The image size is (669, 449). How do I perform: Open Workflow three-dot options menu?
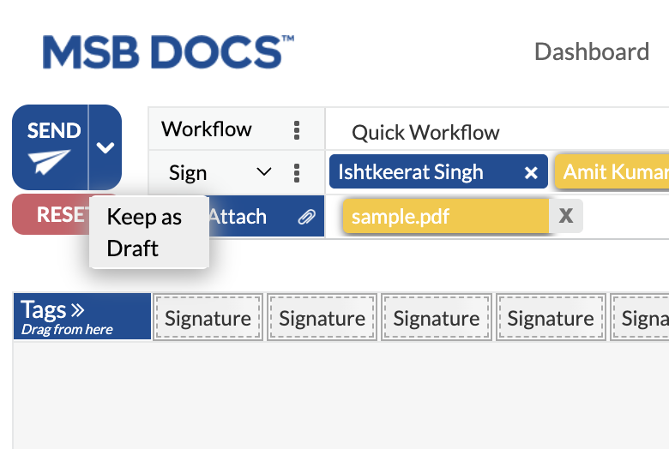pyautogui.click(x=297, y=130)
